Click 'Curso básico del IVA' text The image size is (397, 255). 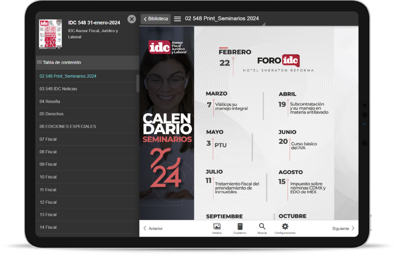304,146
